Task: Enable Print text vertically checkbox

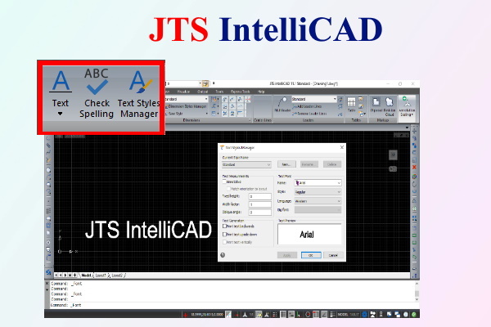Action: 224,242
